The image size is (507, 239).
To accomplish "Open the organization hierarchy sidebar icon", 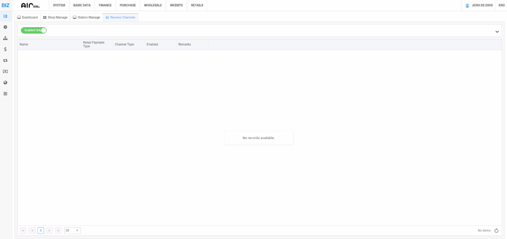I will [x=5, y=38].
